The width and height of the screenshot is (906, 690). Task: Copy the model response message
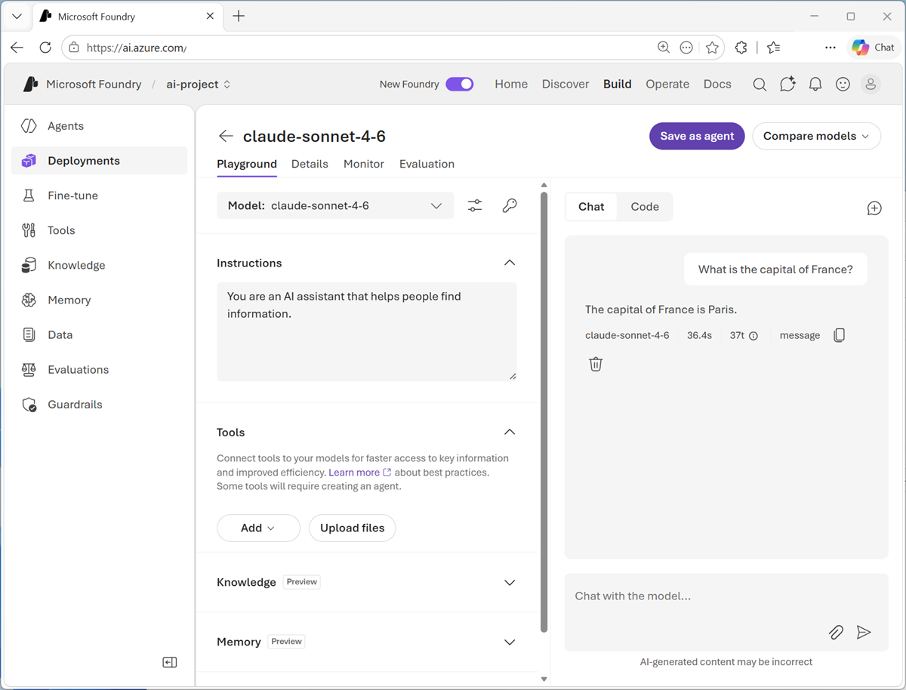coord(839,335)
